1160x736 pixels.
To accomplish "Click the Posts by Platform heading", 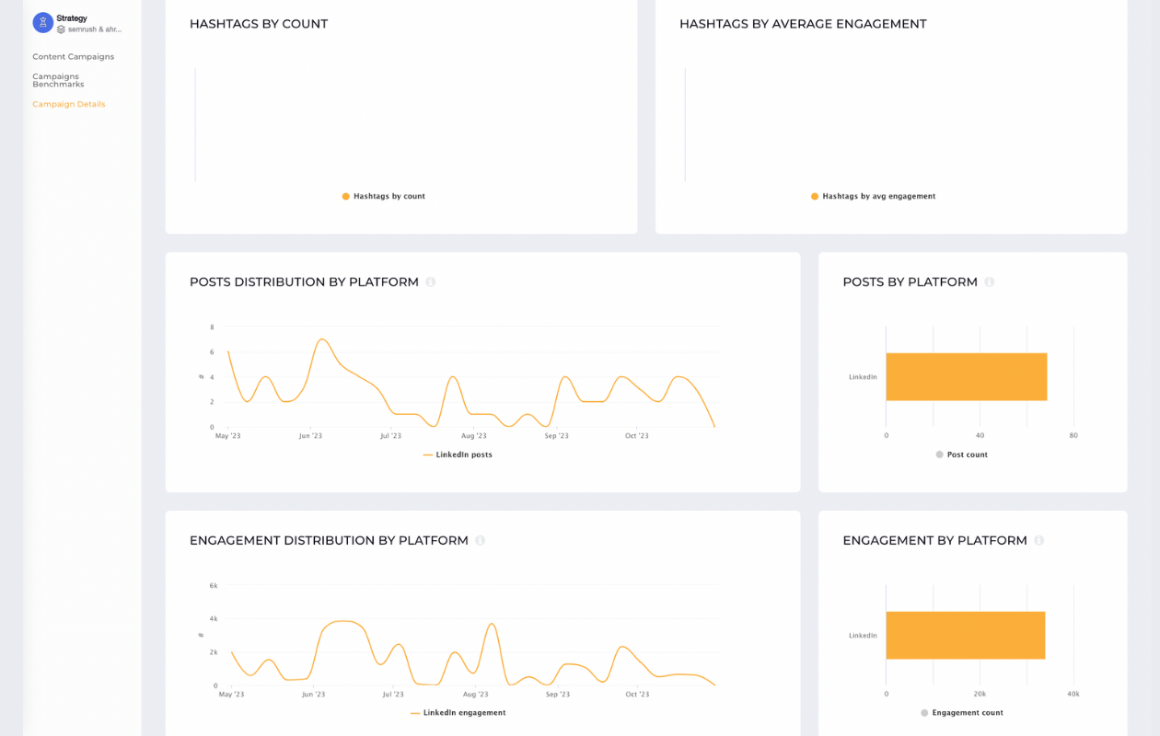I will point(911,282).
